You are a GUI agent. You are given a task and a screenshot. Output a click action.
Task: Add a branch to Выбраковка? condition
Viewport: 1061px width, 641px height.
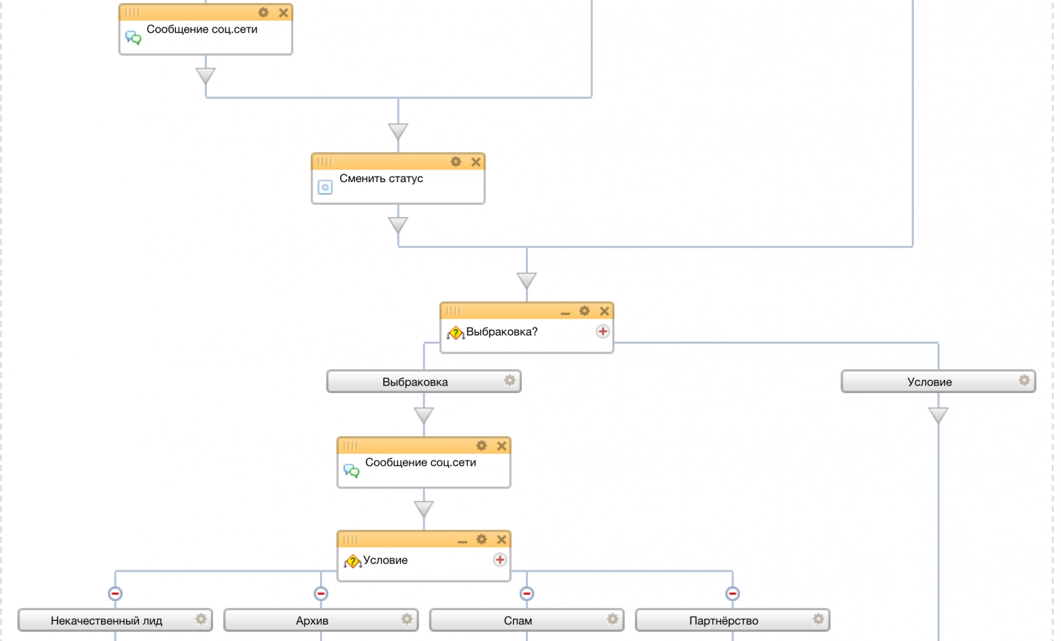click(x=603, y=331)
